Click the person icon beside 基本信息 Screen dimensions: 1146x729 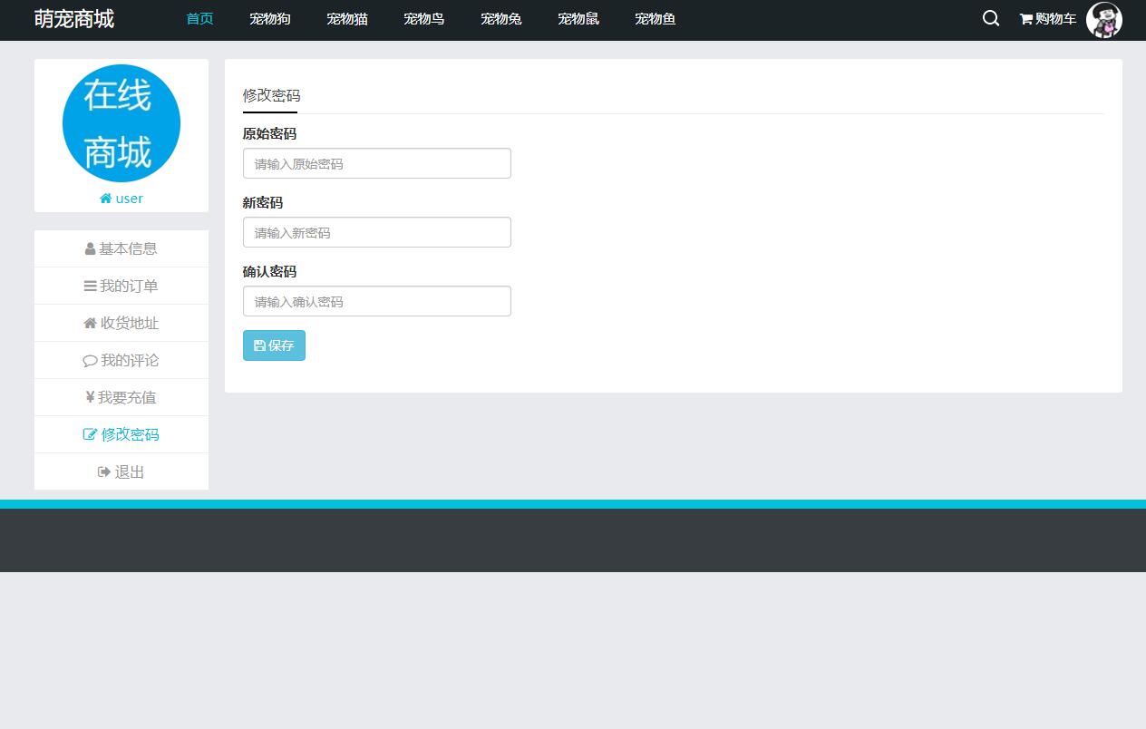[91, 248]
